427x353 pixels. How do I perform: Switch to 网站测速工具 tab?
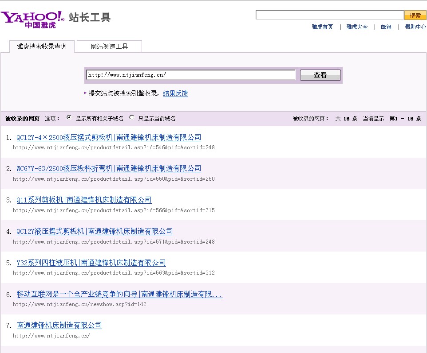point(109,47)
